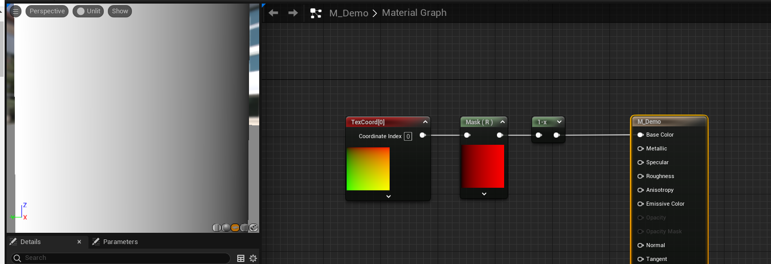Image resolution: width=771 pixels, height=264 pixels.
Task: Switch preview mesh to cylinder
Action: 217,228
